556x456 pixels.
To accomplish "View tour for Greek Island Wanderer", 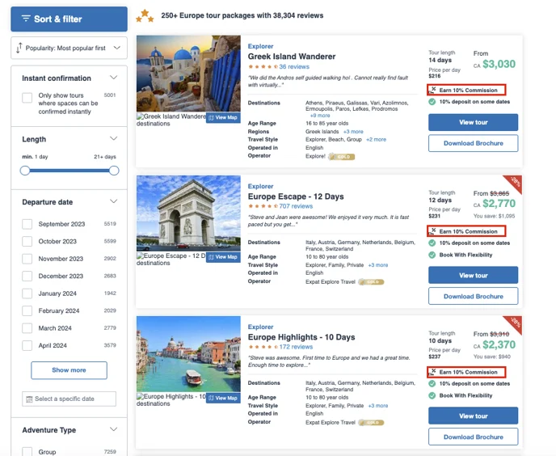I will (473, 122).
